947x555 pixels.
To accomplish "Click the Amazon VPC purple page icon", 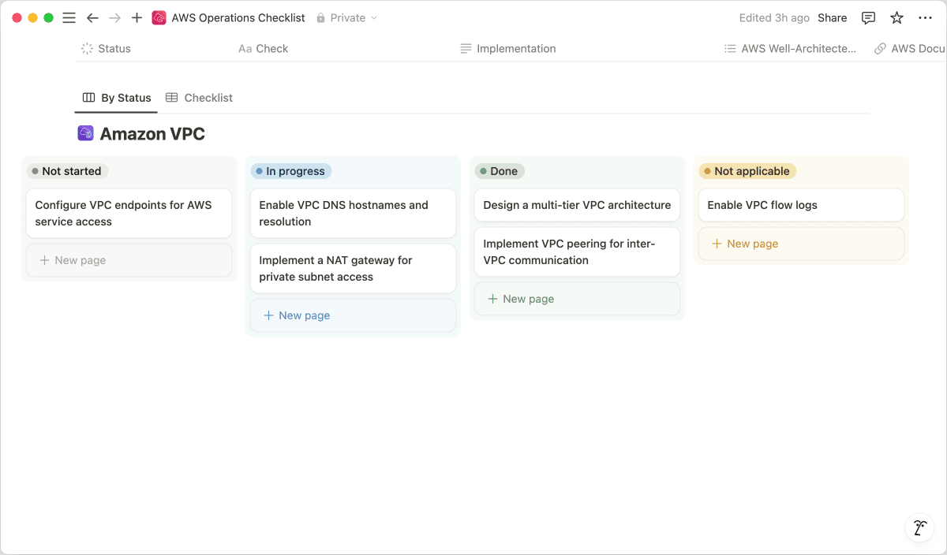I will pos(85,133).
